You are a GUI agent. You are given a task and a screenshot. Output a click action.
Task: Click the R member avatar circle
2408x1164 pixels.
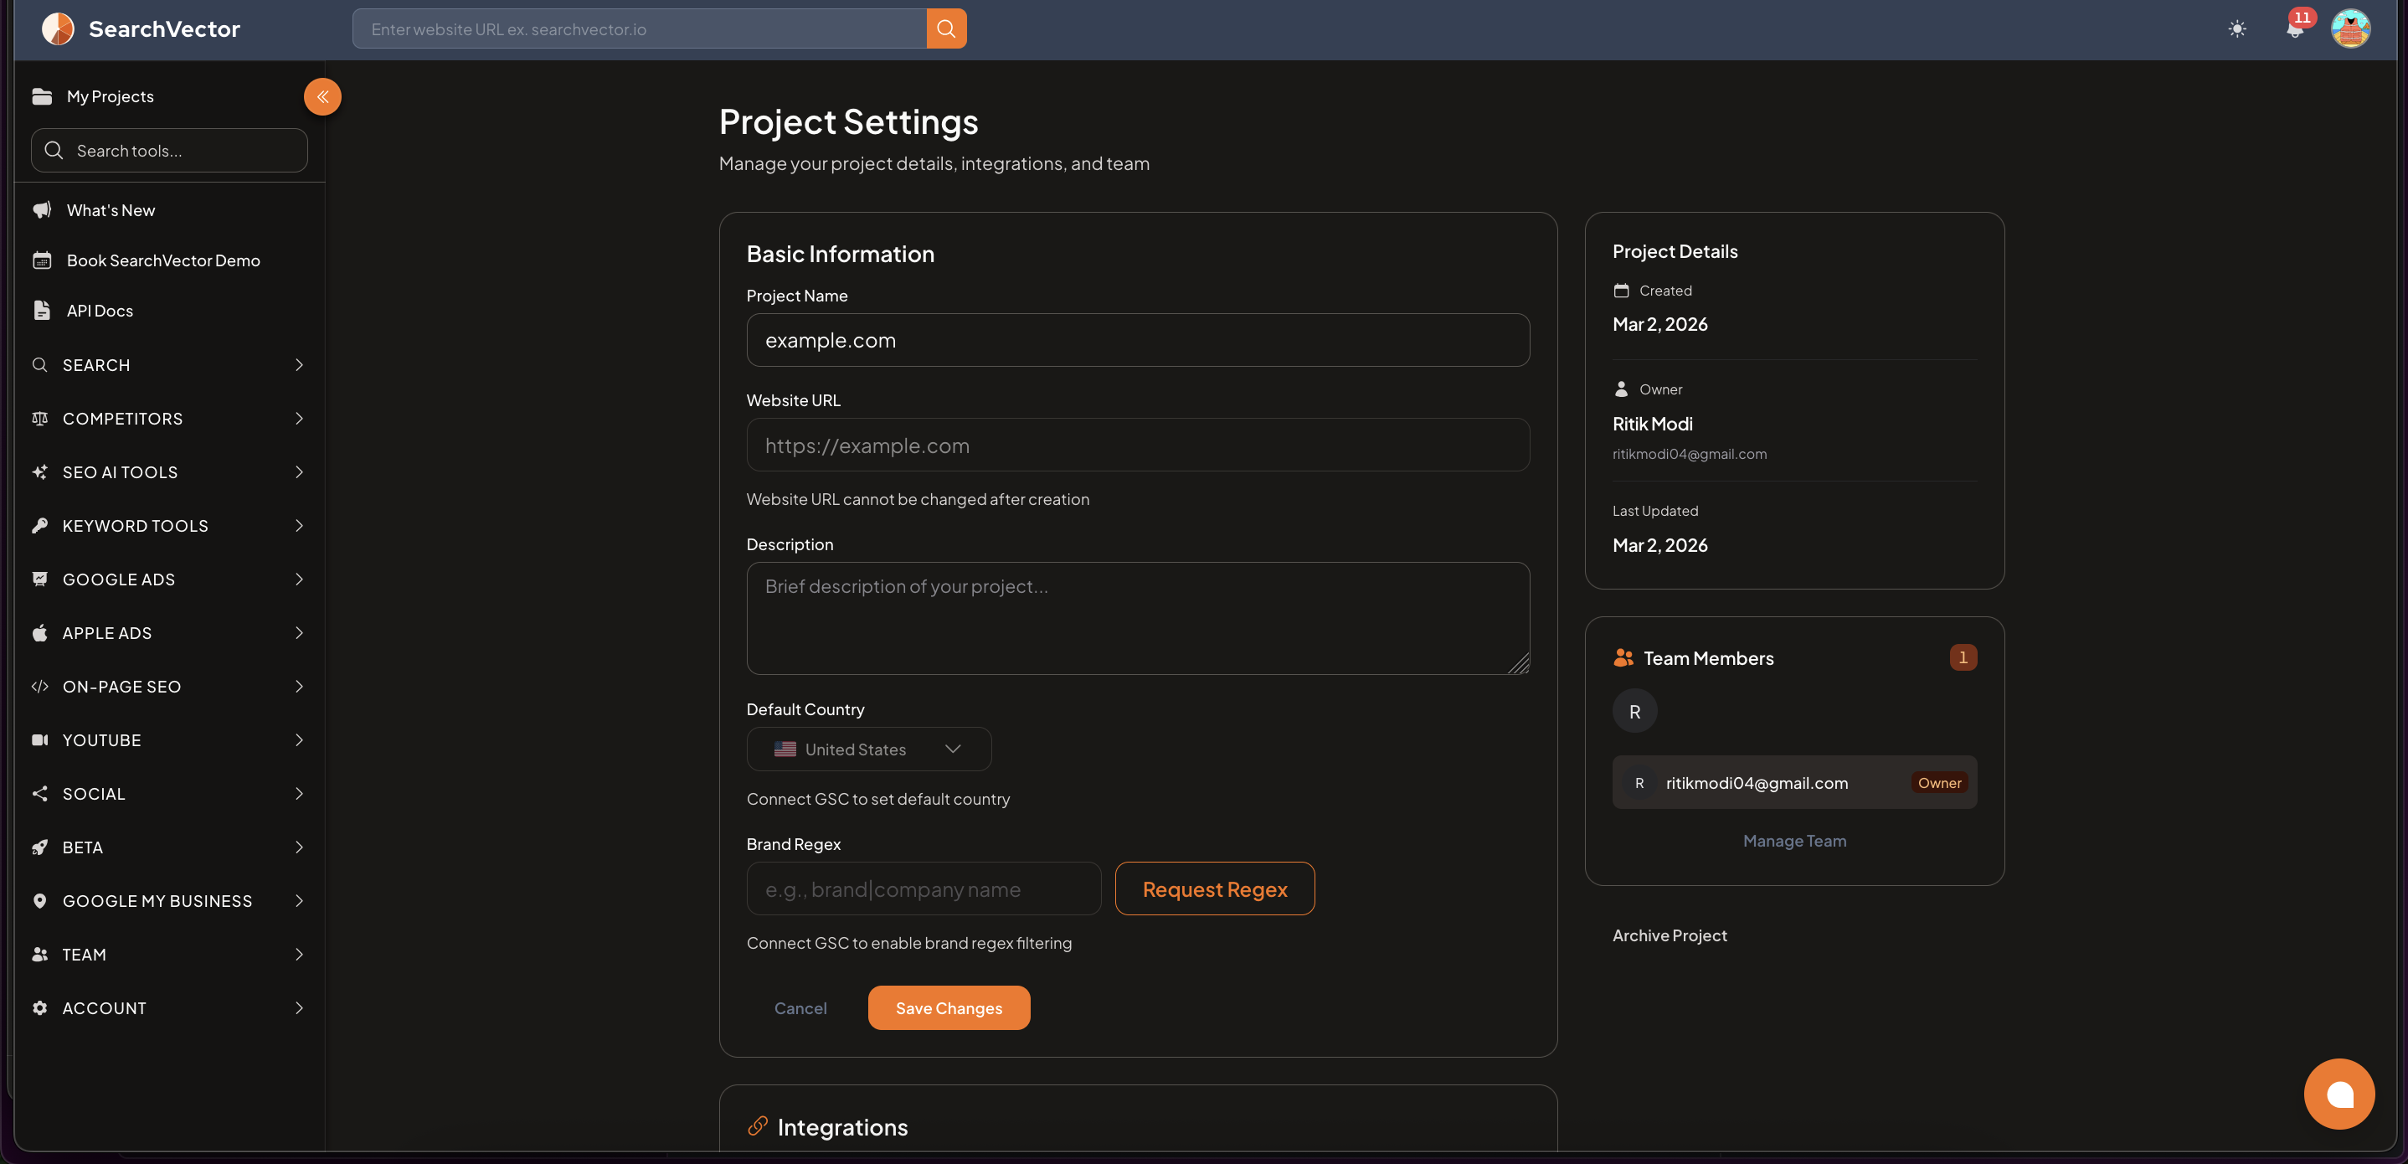click(x=1634, y=712)
